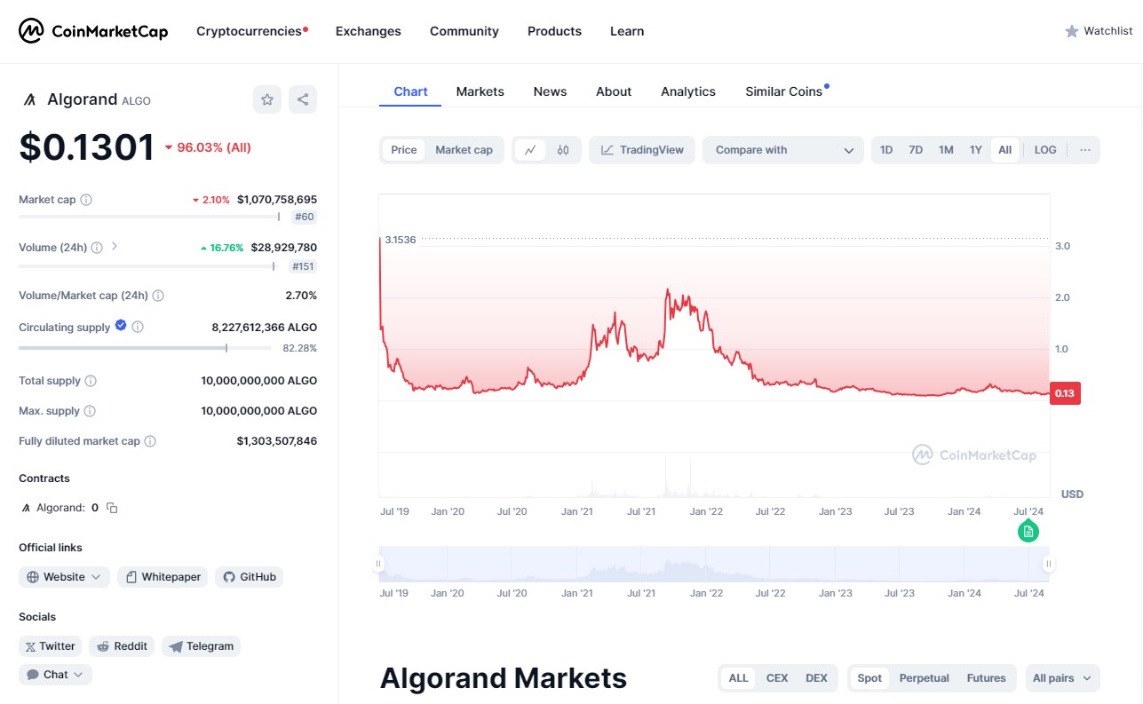Expand Volume (24h) chevron arrow
The width and height of the screenshot is (1143, 704).
coord(115,247)
